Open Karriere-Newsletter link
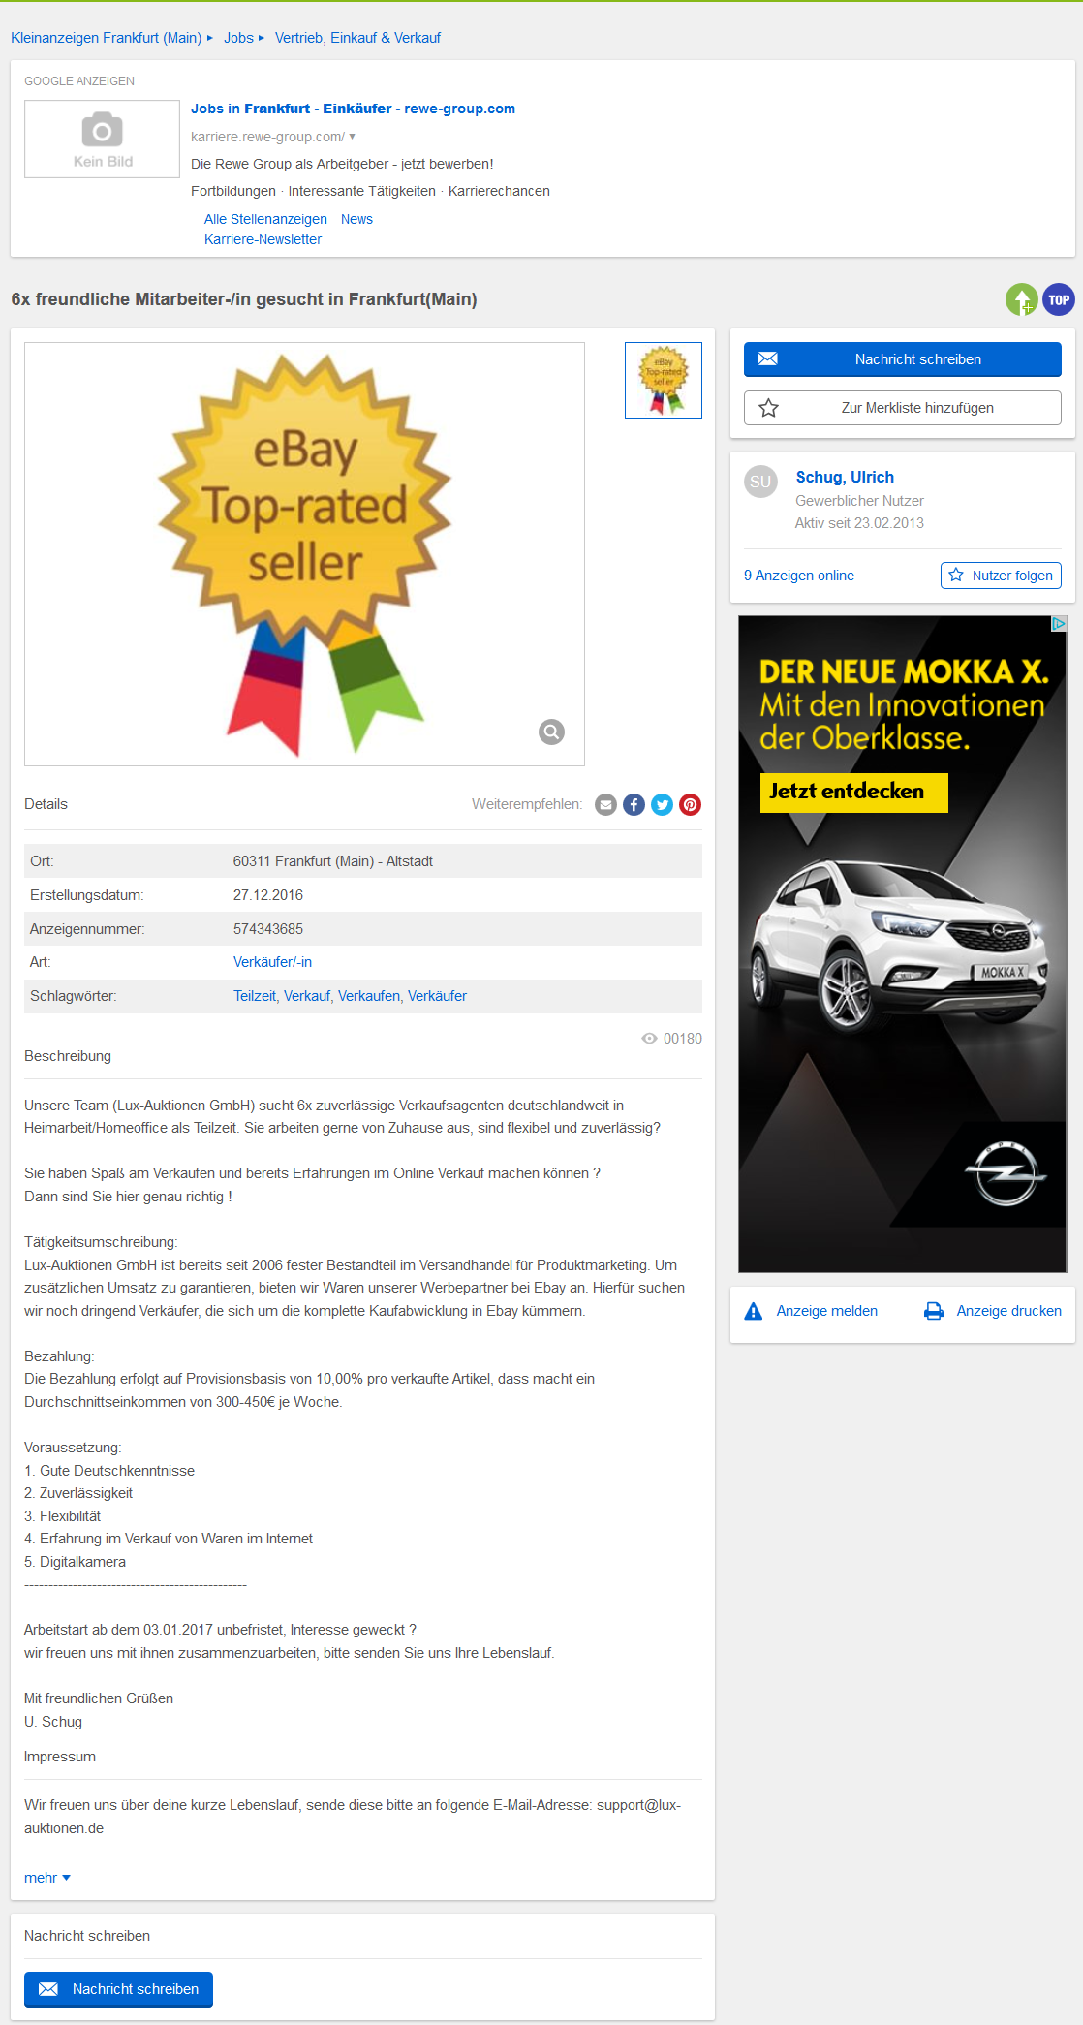This screenshot has width=1083, height=2025. (x=263, y=239)
